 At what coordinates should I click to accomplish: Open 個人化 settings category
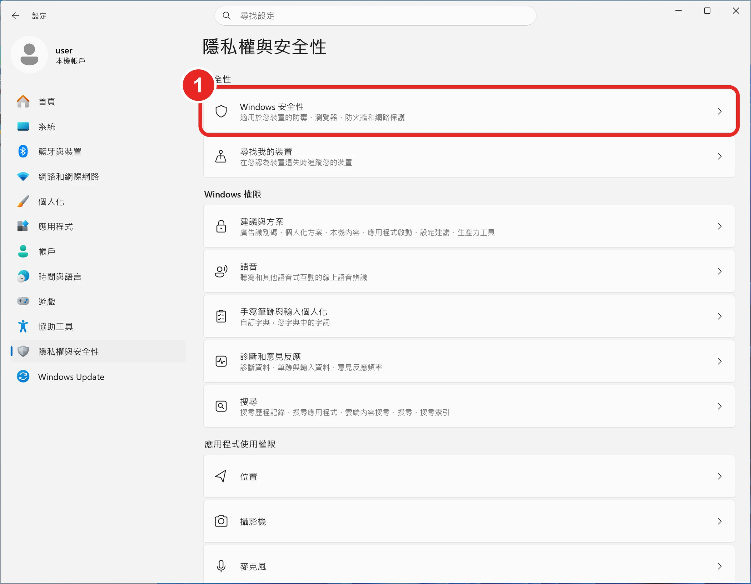tap(98, 202)
